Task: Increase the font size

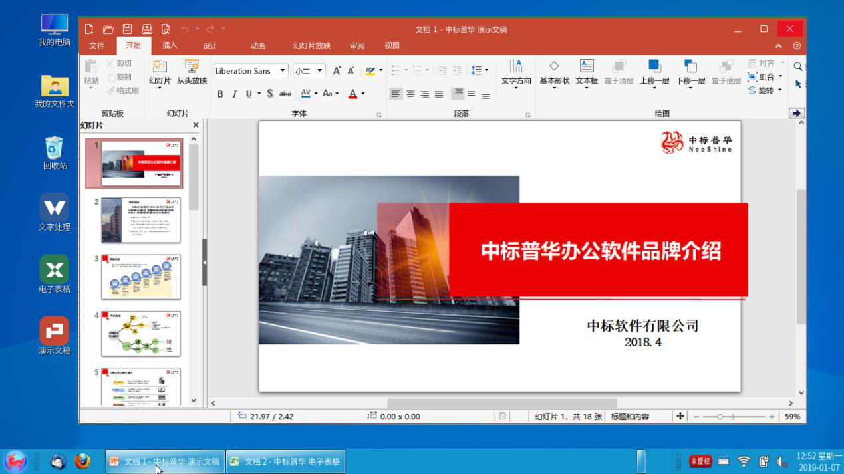Action: (x=337, y=70)
